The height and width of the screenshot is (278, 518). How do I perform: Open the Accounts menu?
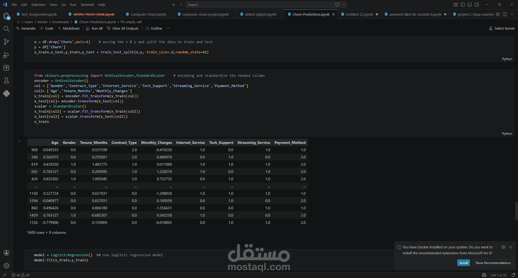point(6,253)
